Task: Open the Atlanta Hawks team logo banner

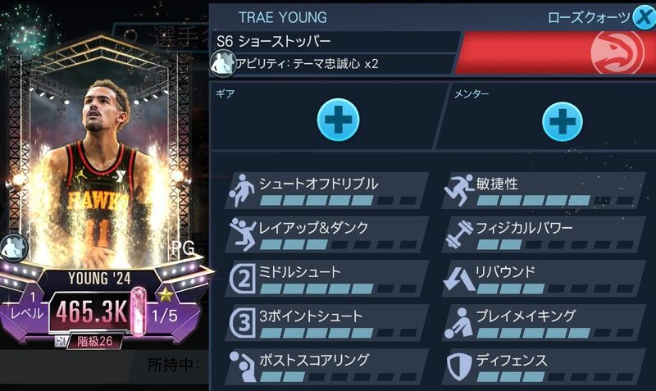Action: tap(556, 52)
